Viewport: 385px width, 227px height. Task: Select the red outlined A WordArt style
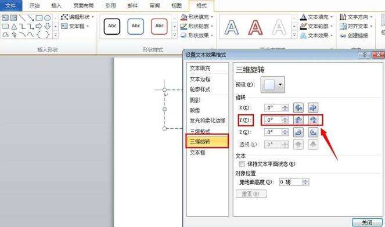(x=256, y=27)
